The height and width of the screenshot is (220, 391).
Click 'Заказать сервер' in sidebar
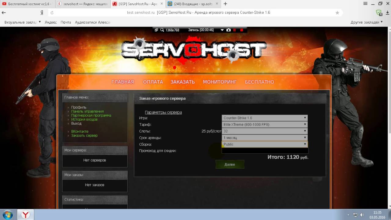point(84,135)
